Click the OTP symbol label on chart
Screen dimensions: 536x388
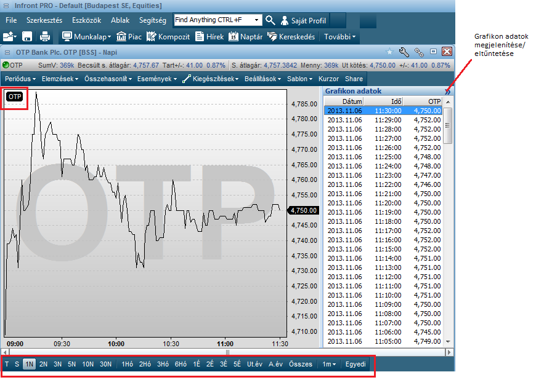[x=15, y=97]
